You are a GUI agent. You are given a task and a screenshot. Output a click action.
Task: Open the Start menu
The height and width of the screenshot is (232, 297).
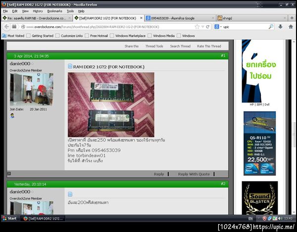9,218
